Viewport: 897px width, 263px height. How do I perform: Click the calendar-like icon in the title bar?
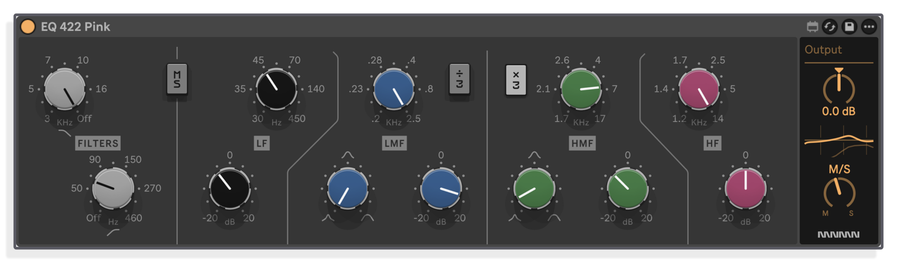tap(812, 27)
